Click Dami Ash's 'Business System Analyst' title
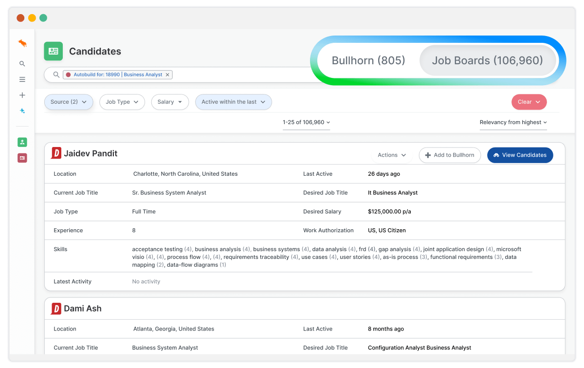Viewport: 584px width, 368px height. 165,348
